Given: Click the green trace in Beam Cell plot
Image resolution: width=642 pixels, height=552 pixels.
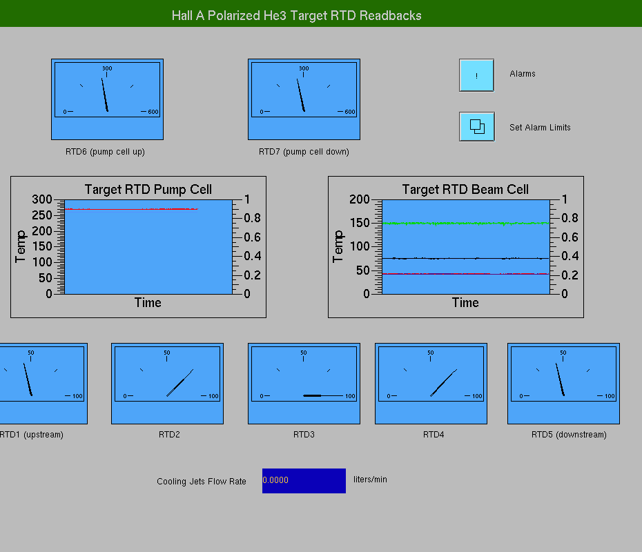Looking at the screenshot, I should (x=465, y=224).
